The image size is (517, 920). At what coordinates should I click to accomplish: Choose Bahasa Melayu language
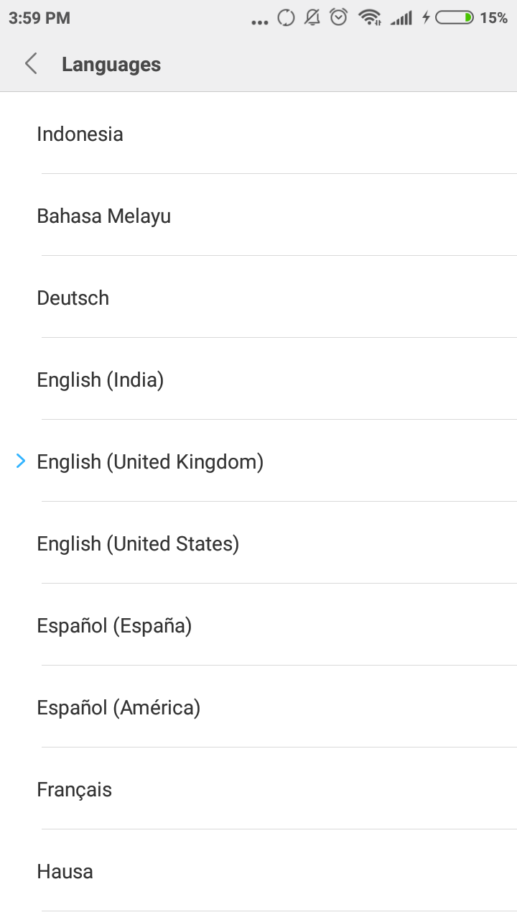[103, 216]
